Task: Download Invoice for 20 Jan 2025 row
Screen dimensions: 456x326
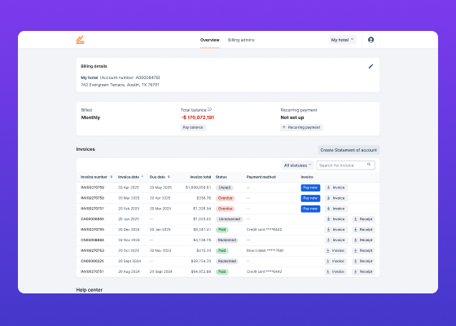Action: point(335,219)
